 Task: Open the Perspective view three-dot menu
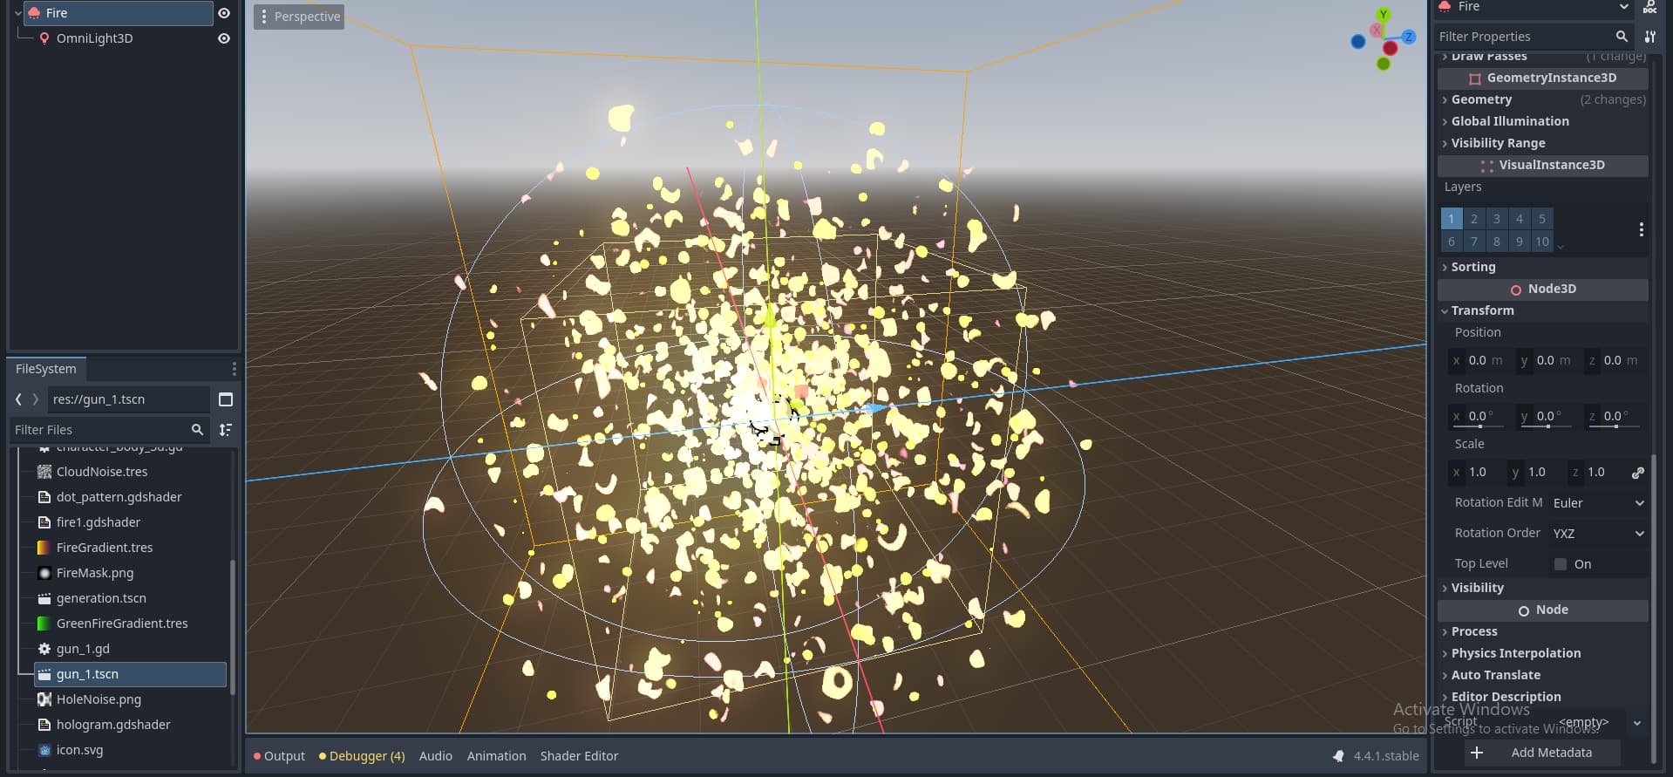pyautogui.click(x=264, y=17)
